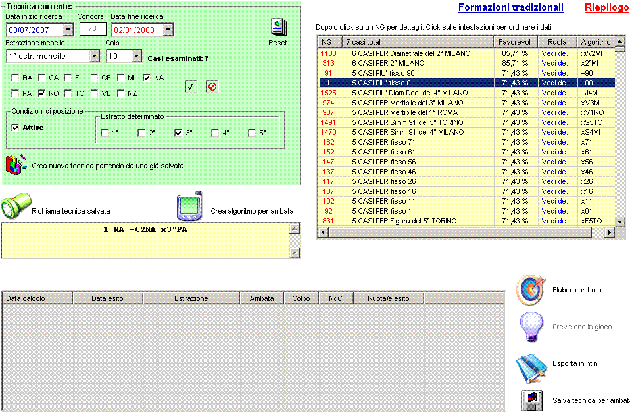Click results list scroll-right arrow

coord(610,232)
